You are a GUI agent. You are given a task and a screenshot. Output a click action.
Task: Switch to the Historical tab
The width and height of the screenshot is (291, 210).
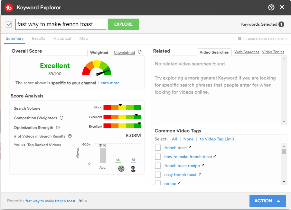62,38
